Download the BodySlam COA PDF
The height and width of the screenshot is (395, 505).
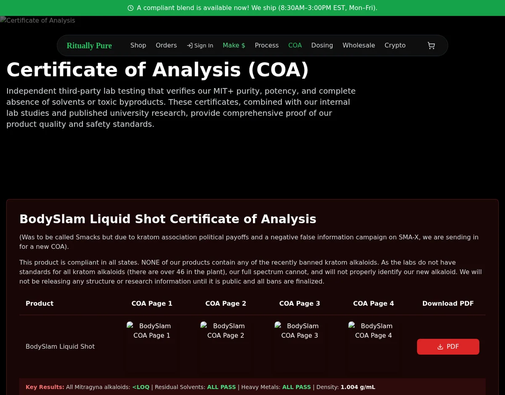448,347
